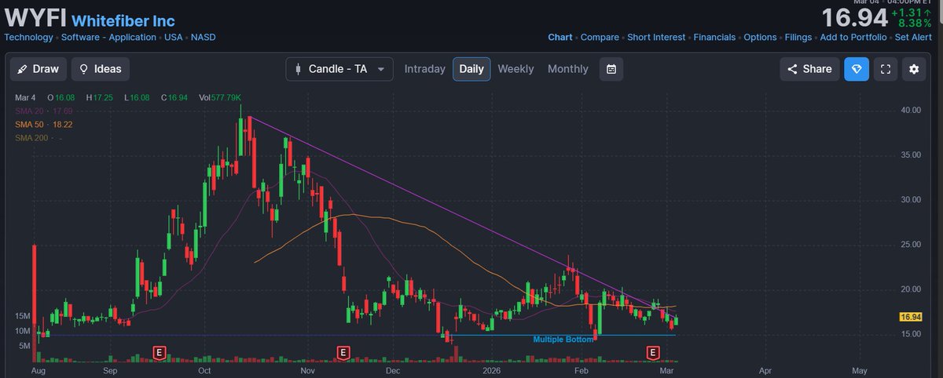Open the Compare link
The image size is (943, 378).
coord(600,37)
